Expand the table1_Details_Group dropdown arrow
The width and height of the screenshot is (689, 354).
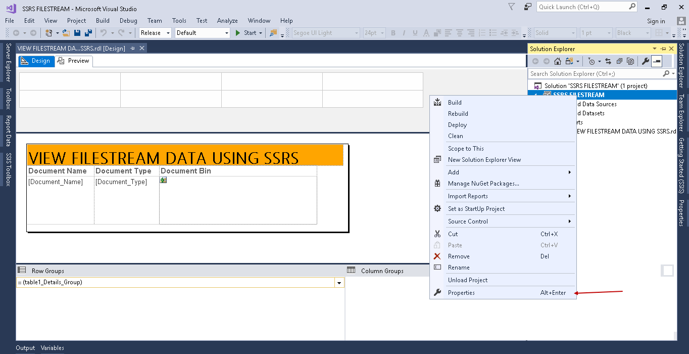point(339,283)
